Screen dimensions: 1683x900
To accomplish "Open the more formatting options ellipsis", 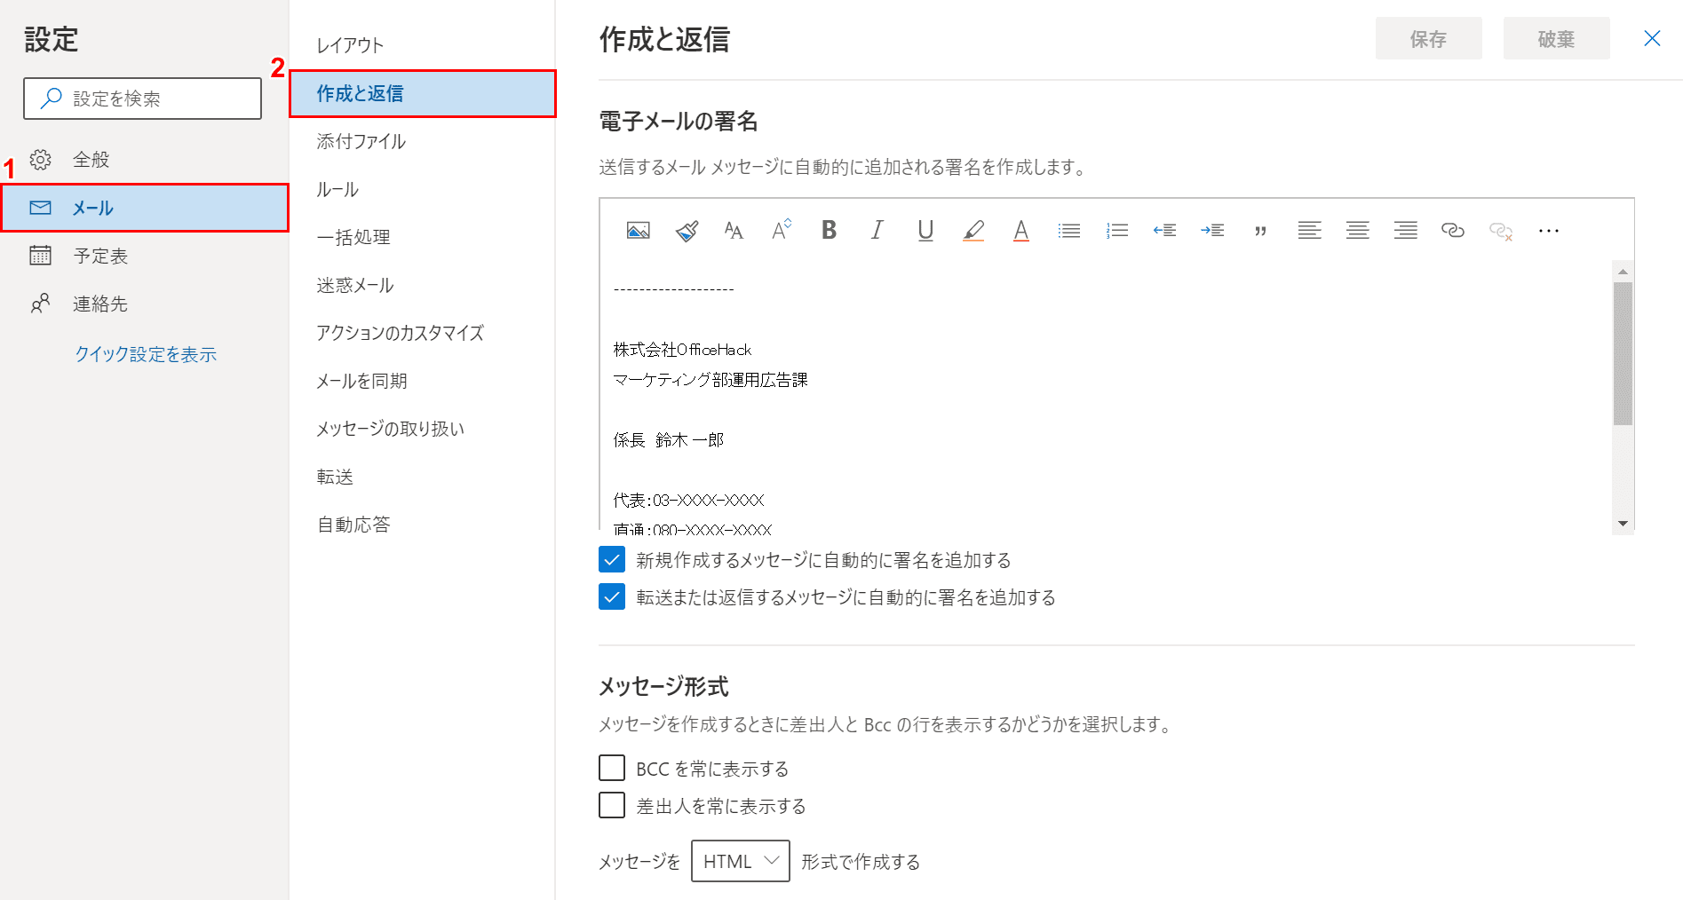I will pyautogui.click(x=1548, y=231).
